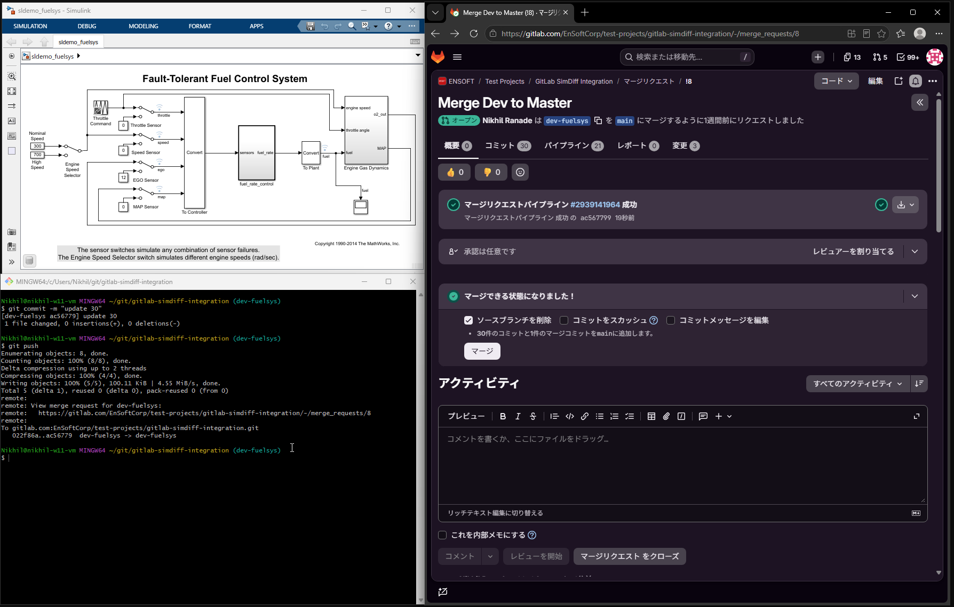Image resolution: width=954 pixels, height=607 pixels.
Task: Click the Undo arrow in Simulink toolbar
Action: [324, 26]
